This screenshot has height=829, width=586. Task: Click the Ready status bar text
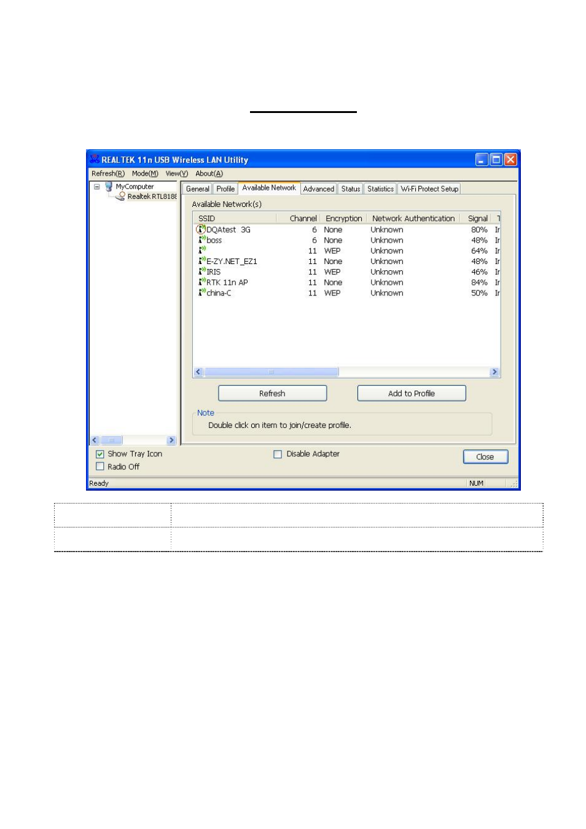[99, 483]
